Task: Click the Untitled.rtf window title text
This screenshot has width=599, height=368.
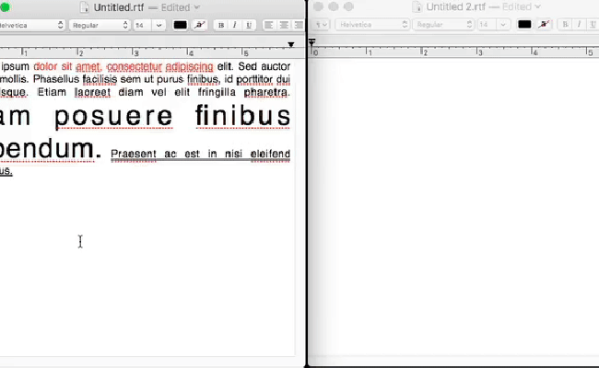Action: 119,7
